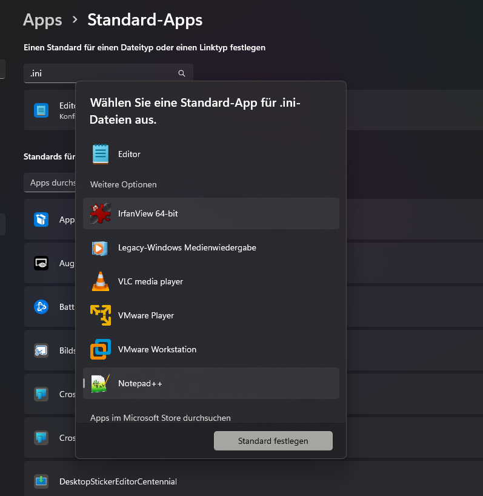Click the Standard-Apps breadcrumb title
The image size is (483, 496).
click(x=145, y=20)
